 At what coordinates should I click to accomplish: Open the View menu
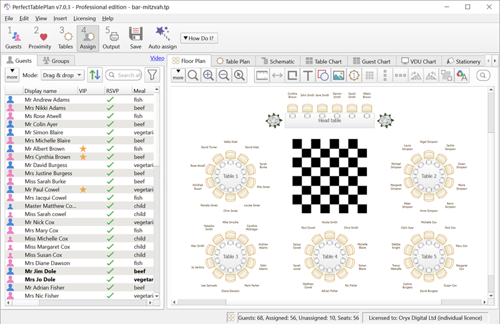[x=41, y=19]
